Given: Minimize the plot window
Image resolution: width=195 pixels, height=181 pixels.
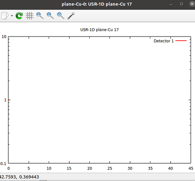Looking at the screenshot, I should [x=171, y=4].
